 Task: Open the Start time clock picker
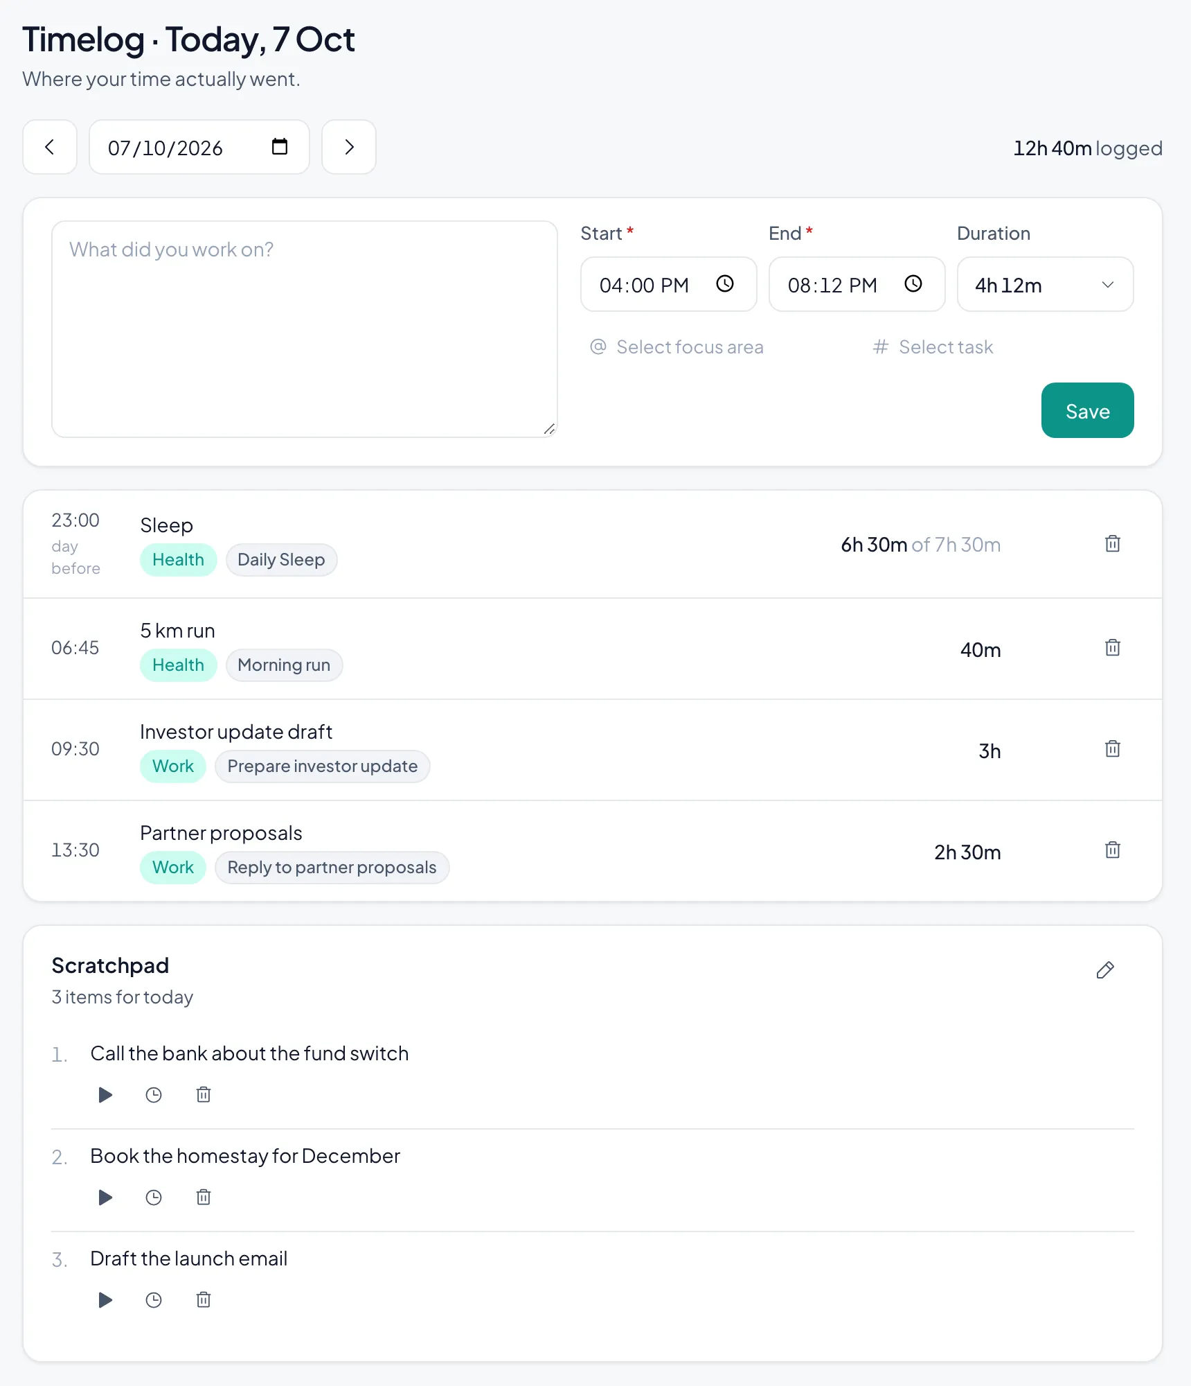[x=725, y=284]
